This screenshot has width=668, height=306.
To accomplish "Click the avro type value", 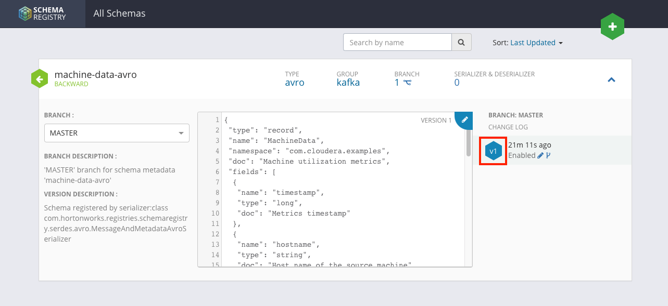I will 295,82.
